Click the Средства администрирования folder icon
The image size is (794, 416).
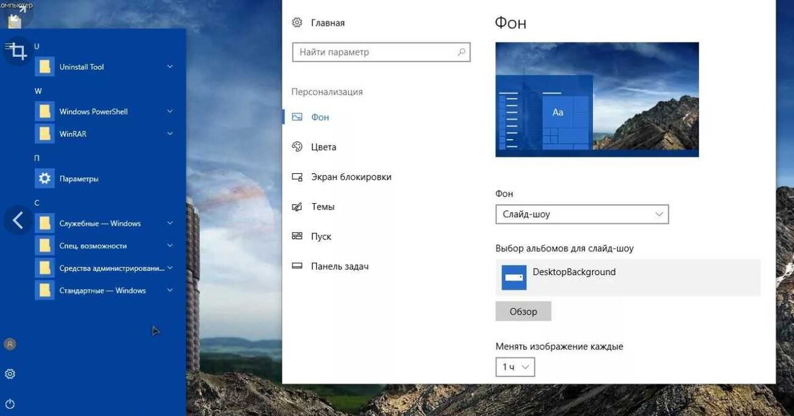pyautogui.click(x=44, y=268)
